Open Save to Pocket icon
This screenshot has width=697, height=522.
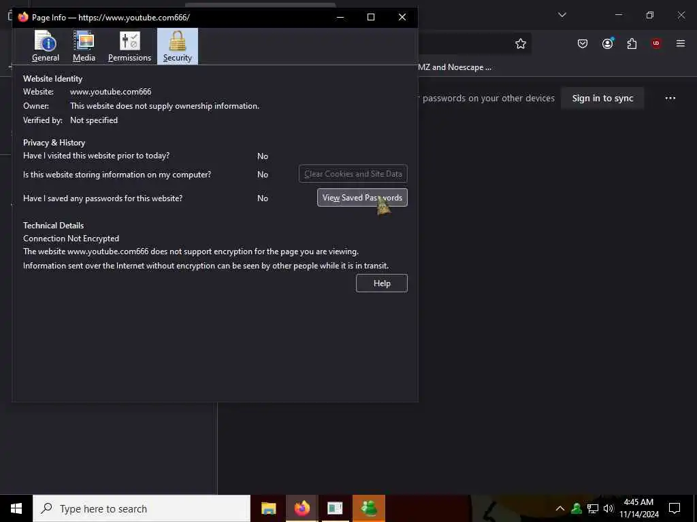tap(583, 43)
